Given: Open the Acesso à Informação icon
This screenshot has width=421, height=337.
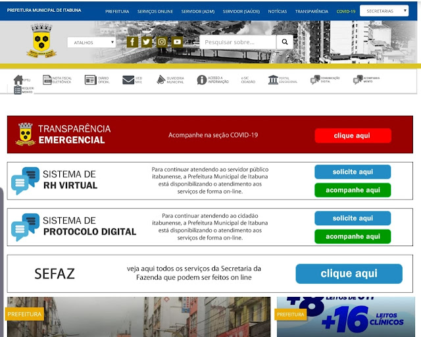Looking at the screenshot, I should point(202,80).
